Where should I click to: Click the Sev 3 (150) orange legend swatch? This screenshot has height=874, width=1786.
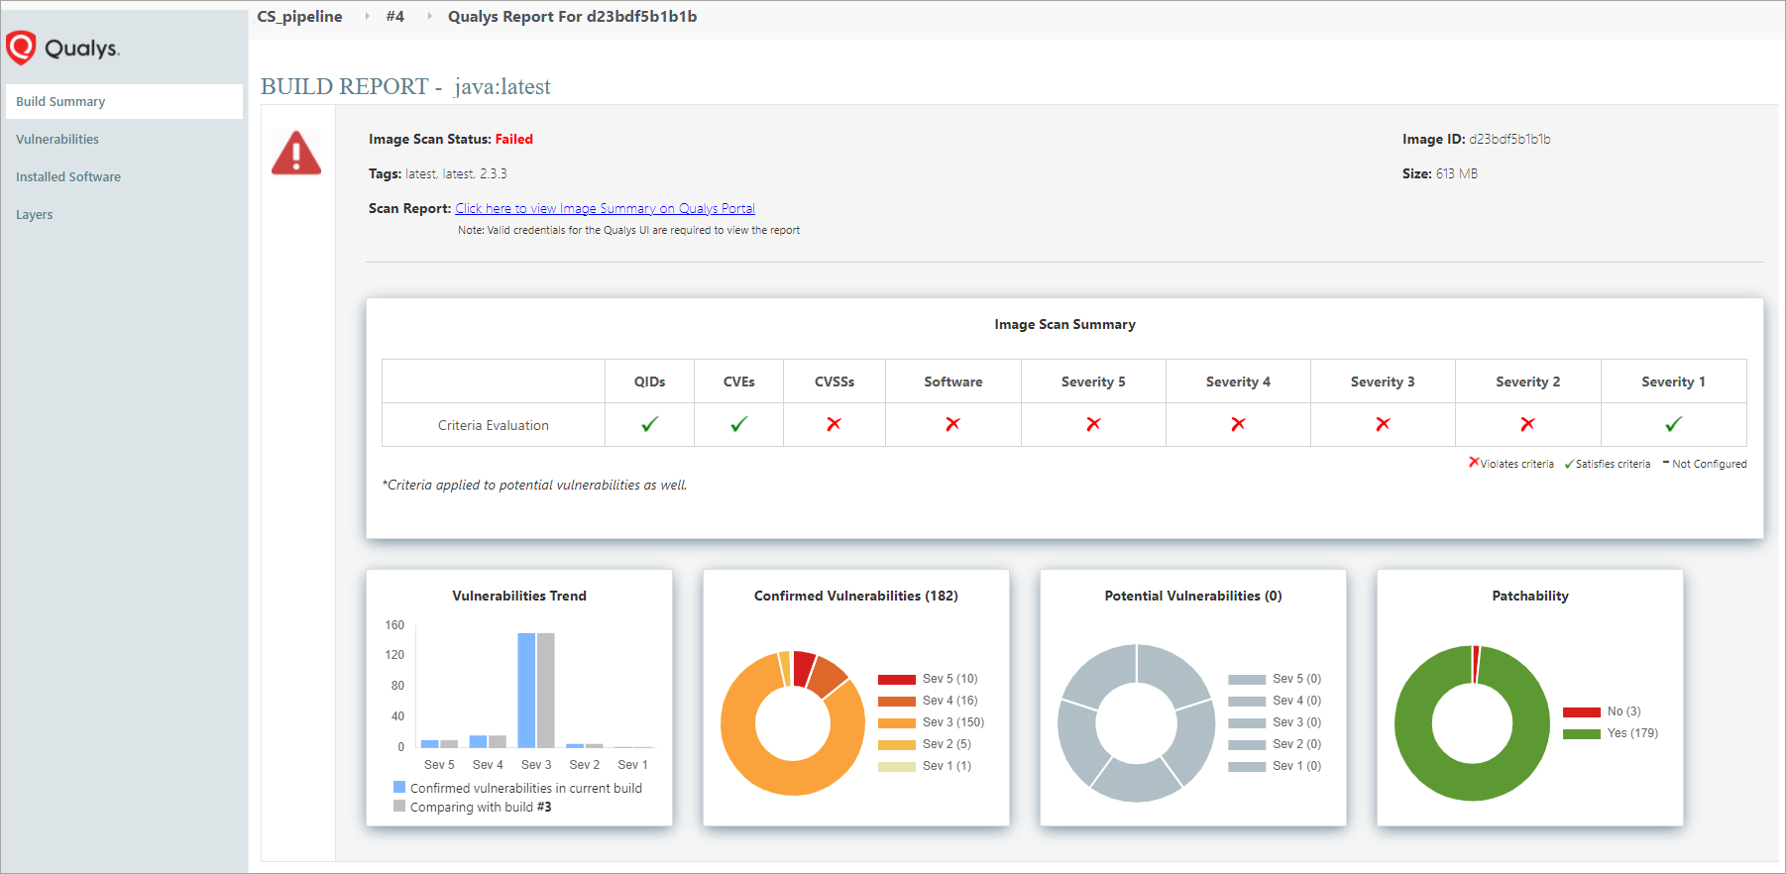tap(896, 723)
